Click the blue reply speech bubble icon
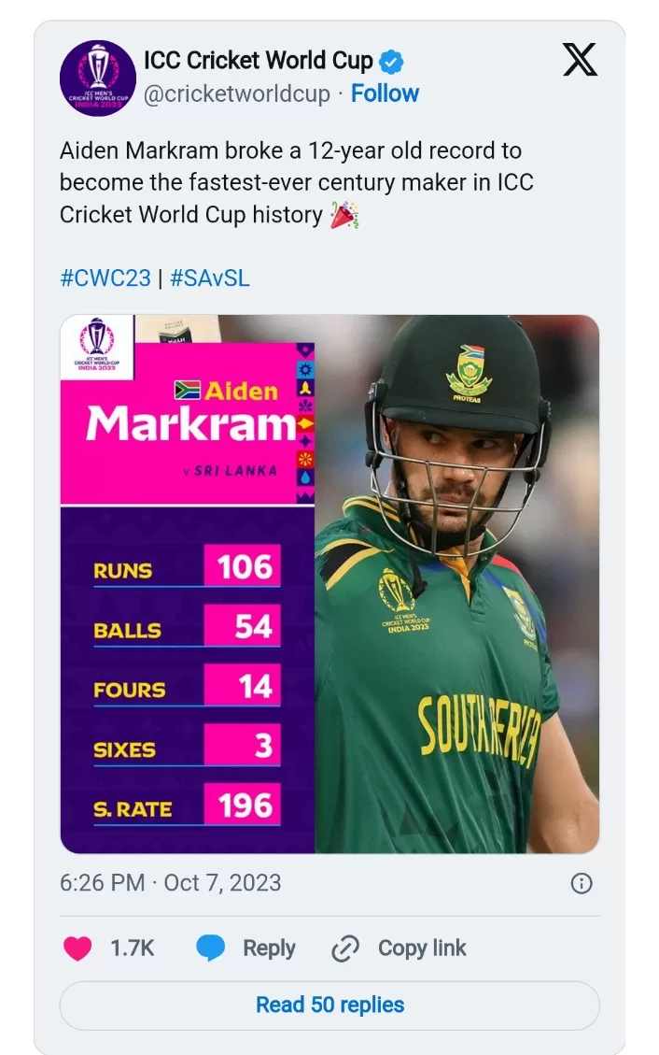The image size is (659, 1055). pos(211,948)
